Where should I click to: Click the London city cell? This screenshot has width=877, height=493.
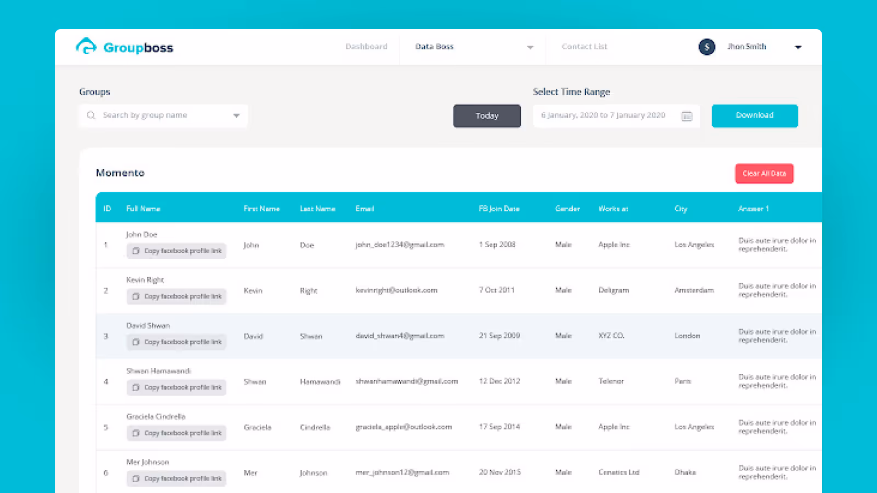click(687, 336)
